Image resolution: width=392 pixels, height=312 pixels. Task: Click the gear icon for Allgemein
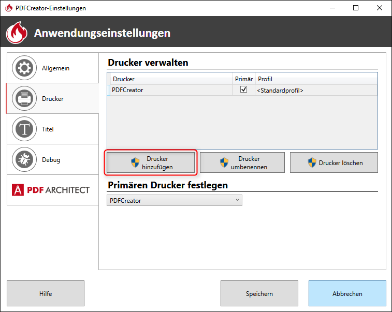(x=24, y=68)
